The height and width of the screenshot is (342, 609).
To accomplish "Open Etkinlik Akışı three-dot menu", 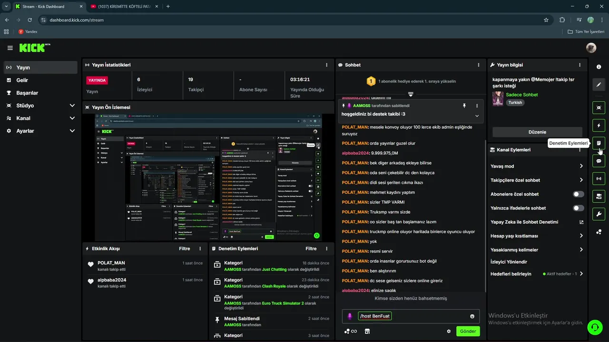I will (200, 248).
